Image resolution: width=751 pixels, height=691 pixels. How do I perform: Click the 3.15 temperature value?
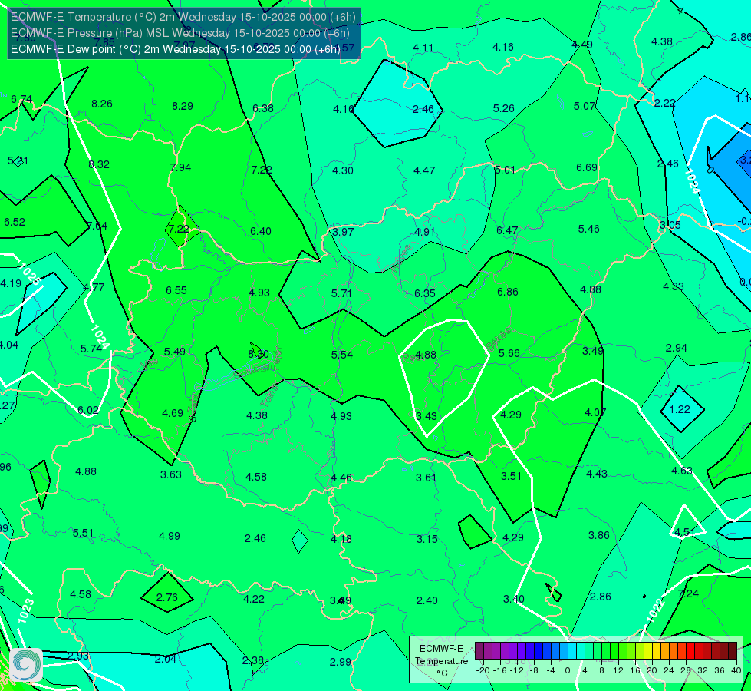[x=427, y=539]
